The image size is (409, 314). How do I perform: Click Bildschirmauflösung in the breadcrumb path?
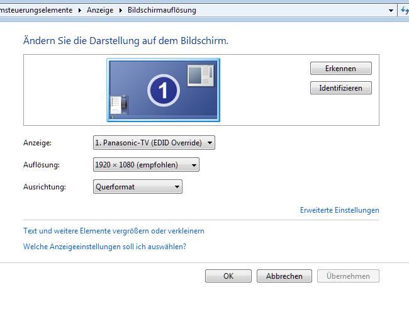click(x=162, y=10)
